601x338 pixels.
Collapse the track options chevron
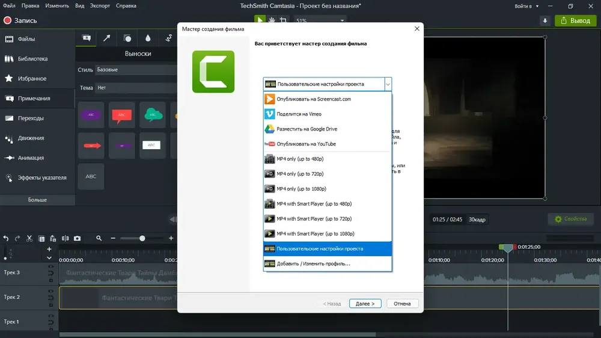coord(49,258)
